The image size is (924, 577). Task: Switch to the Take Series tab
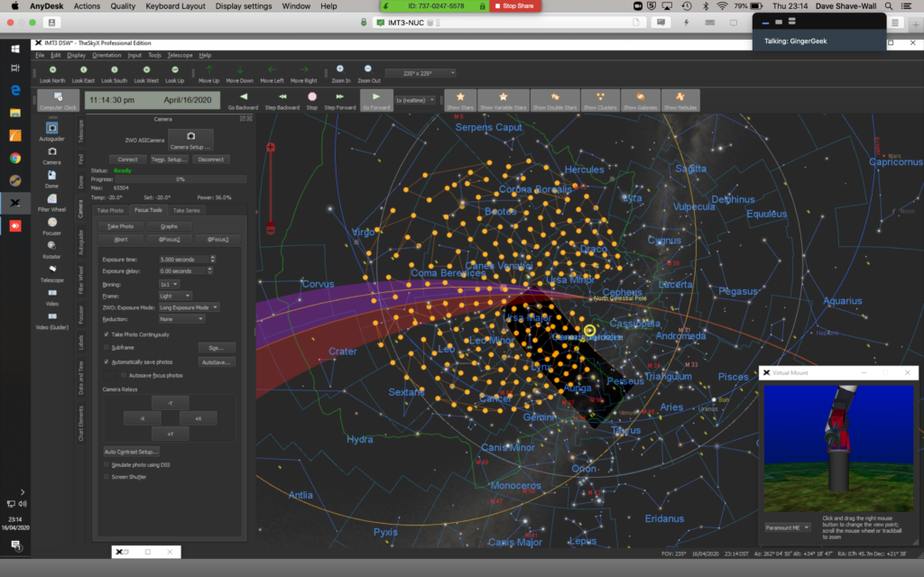click(186, 210)
